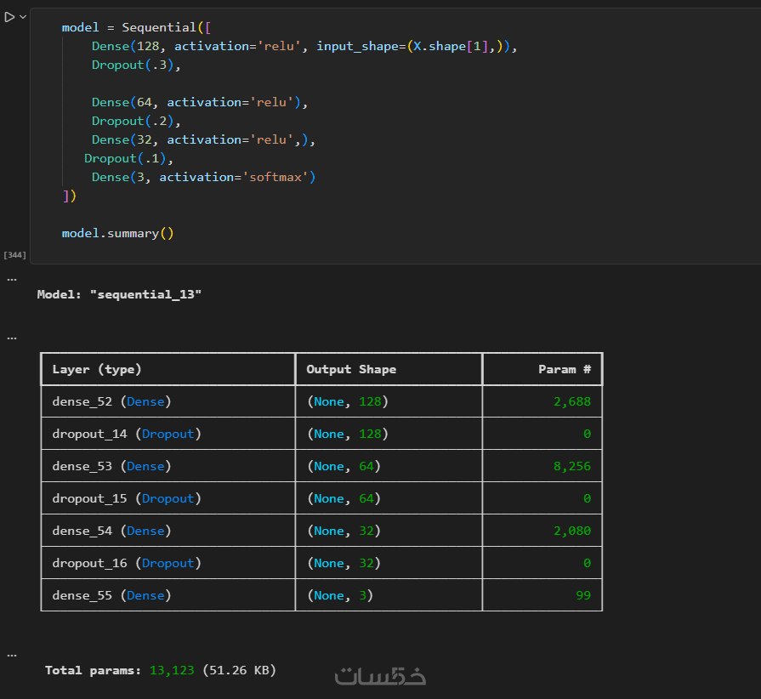761x699 pixels.
Task: Click the dropout_15 (Dropout) table row
Action: pos(321,498)
